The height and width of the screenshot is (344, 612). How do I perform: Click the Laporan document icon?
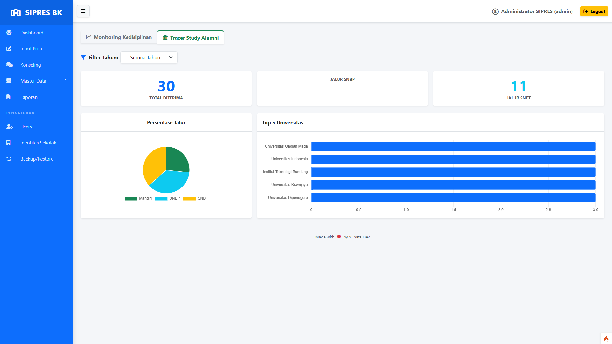9,97
